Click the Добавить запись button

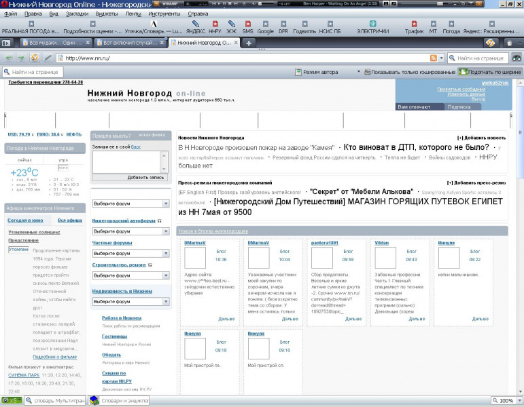[145, 177]
